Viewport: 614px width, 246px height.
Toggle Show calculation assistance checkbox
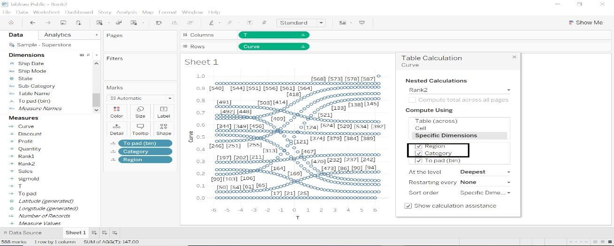tap(408, 206)
